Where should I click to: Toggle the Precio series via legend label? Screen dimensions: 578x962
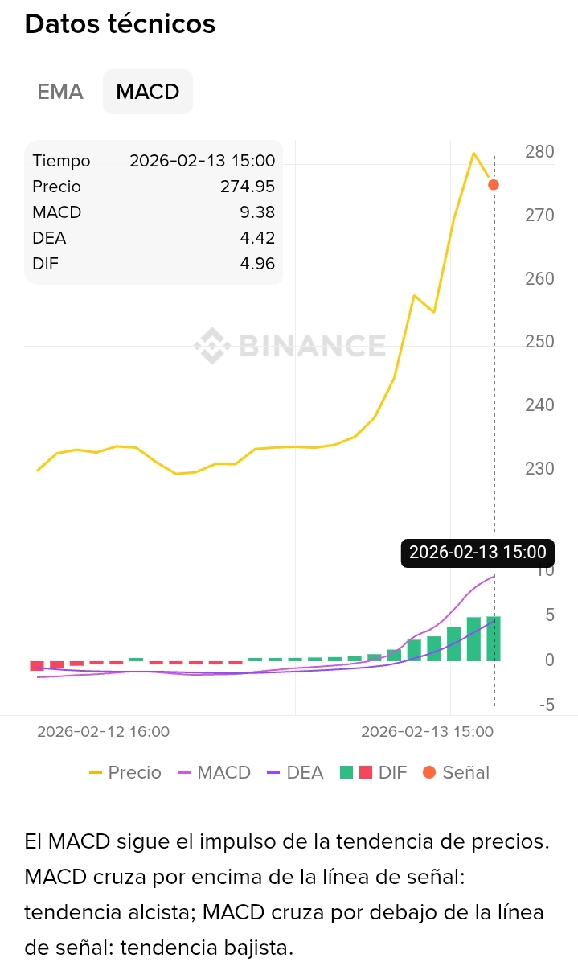pyautogui.click(x=134, y=772)
